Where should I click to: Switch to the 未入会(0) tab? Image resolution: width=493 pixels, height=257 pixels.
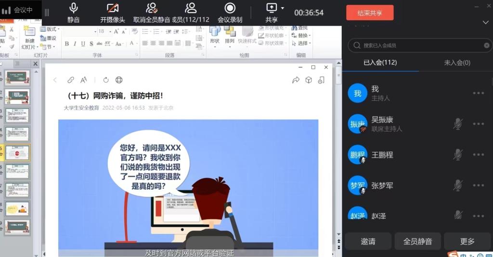[x=456, y=62]
